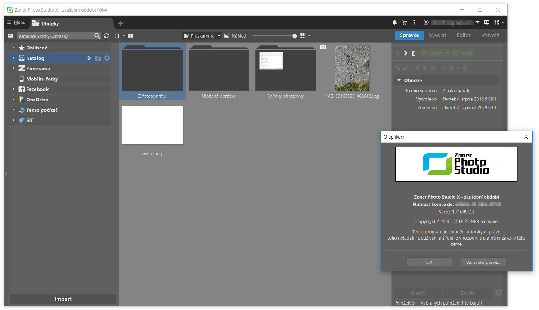Viewport: 539px width, 310px height.
Task: Switch to the Editor module
Action: tap(464, 35)
